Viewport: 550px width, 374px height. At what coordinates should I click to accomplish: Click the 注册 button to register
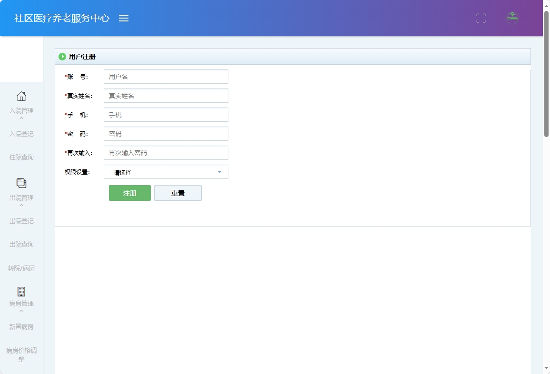pos(129,193)
